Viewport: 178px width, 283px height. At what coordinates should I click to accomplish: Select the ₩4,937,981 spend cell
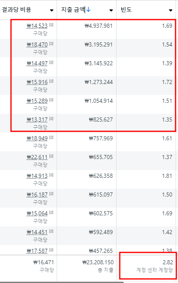tap(99, 26)
